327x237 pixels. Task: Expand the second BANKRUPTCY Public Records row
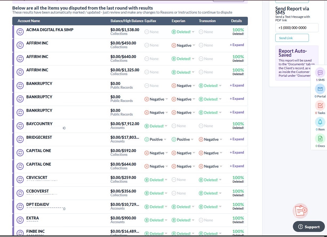237,99
